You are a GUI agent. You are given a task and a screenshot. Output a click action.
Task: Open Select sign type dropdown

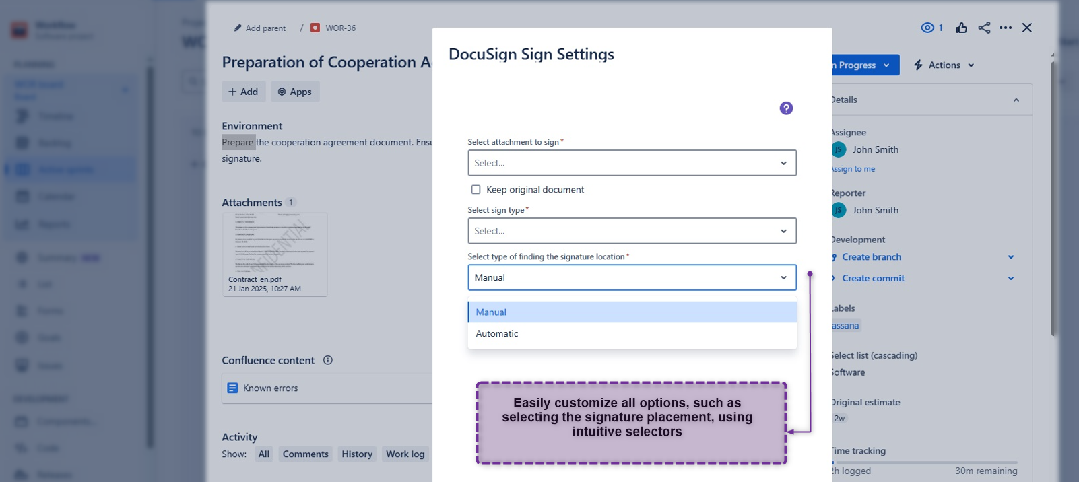point(632,231)
